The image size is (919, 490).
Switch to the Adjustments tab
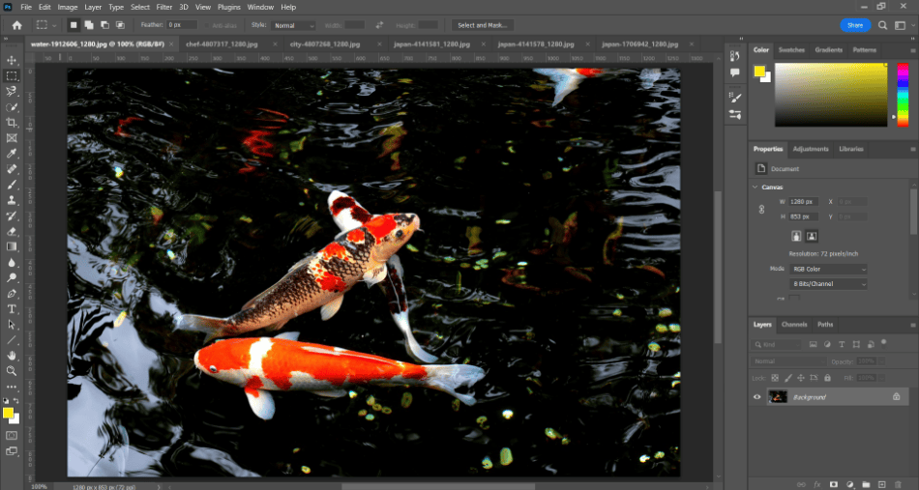point(811,149)
